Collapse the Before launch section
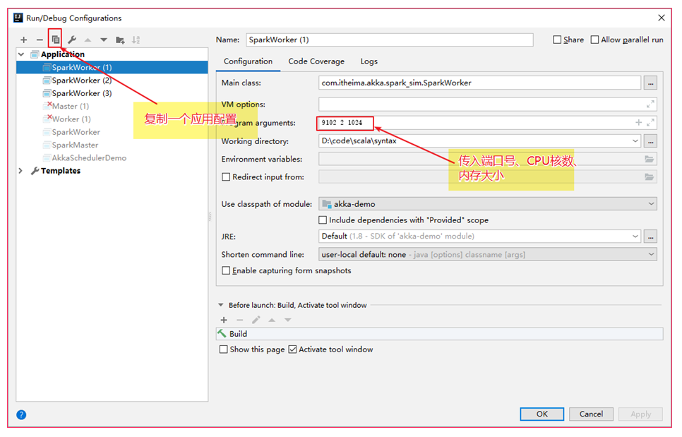The width and height of the screenshot is (682, 437). pos(220,305)
